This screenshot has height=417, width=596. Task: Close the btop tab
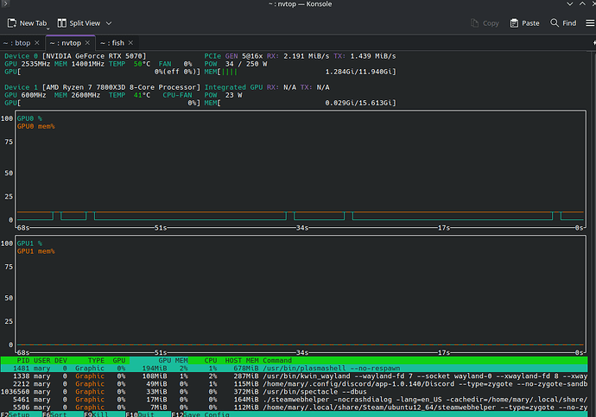coord(37,43)
